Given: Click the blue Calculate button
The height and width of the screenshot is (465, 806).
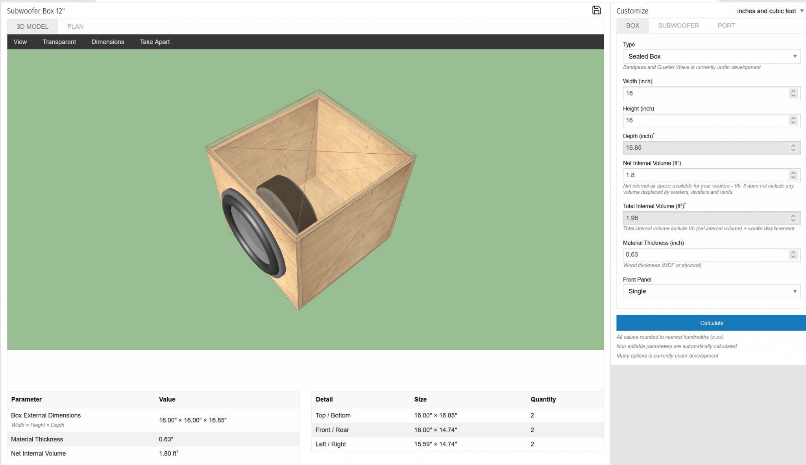Looking at the screenshot, I should pos(711,323).
